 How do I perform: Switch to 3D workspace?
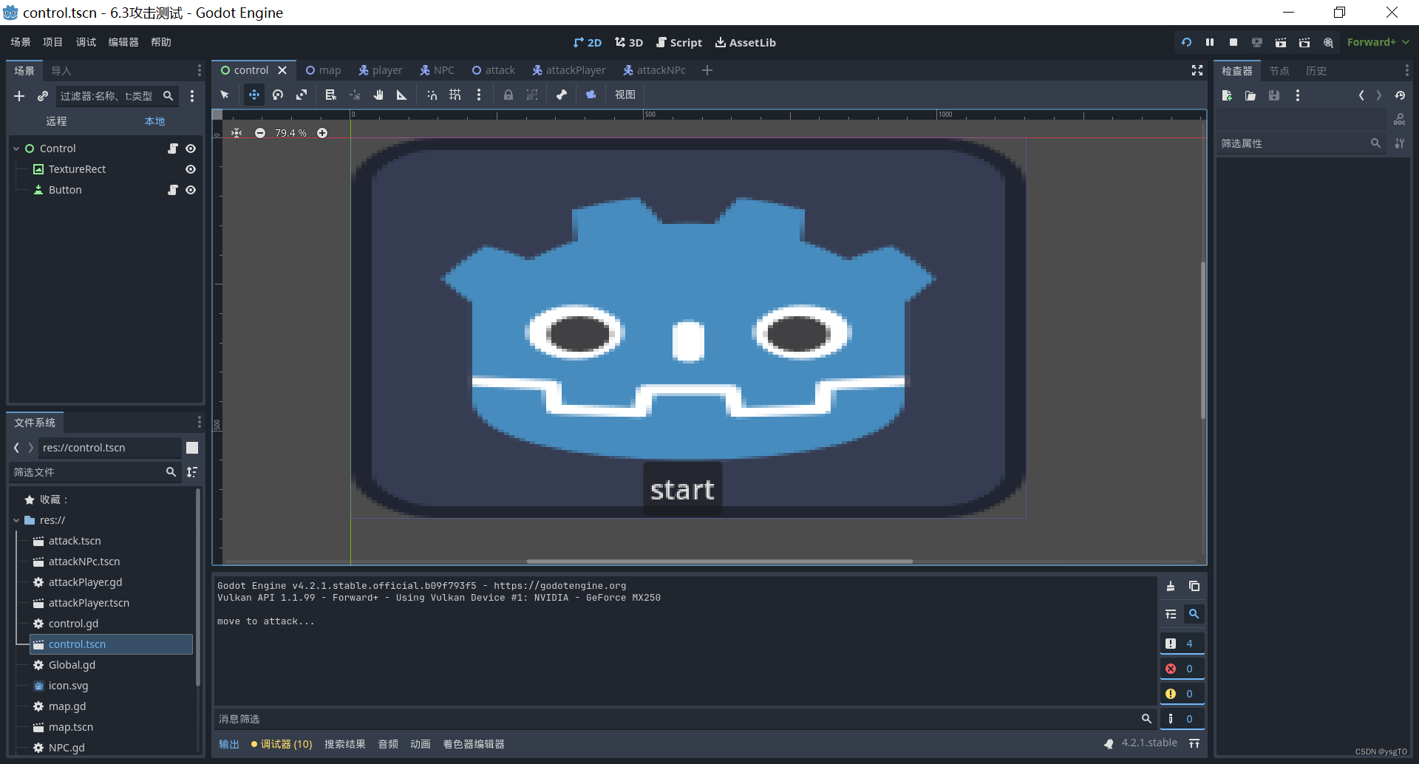point(629,43)
